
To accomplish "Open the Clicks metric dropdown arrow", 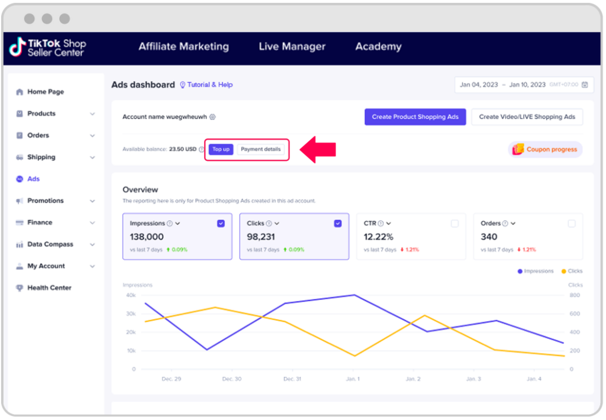I will pyautogui.click(x=277, y=224).
